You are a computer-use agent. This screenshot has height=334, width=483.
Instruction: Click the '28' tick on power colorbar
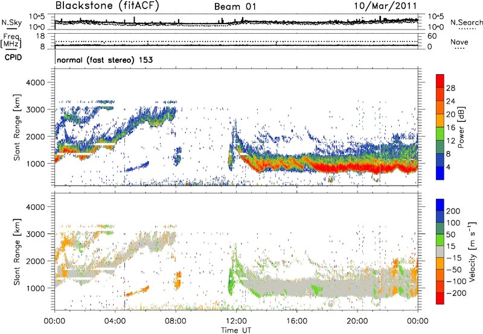point(450,88)
